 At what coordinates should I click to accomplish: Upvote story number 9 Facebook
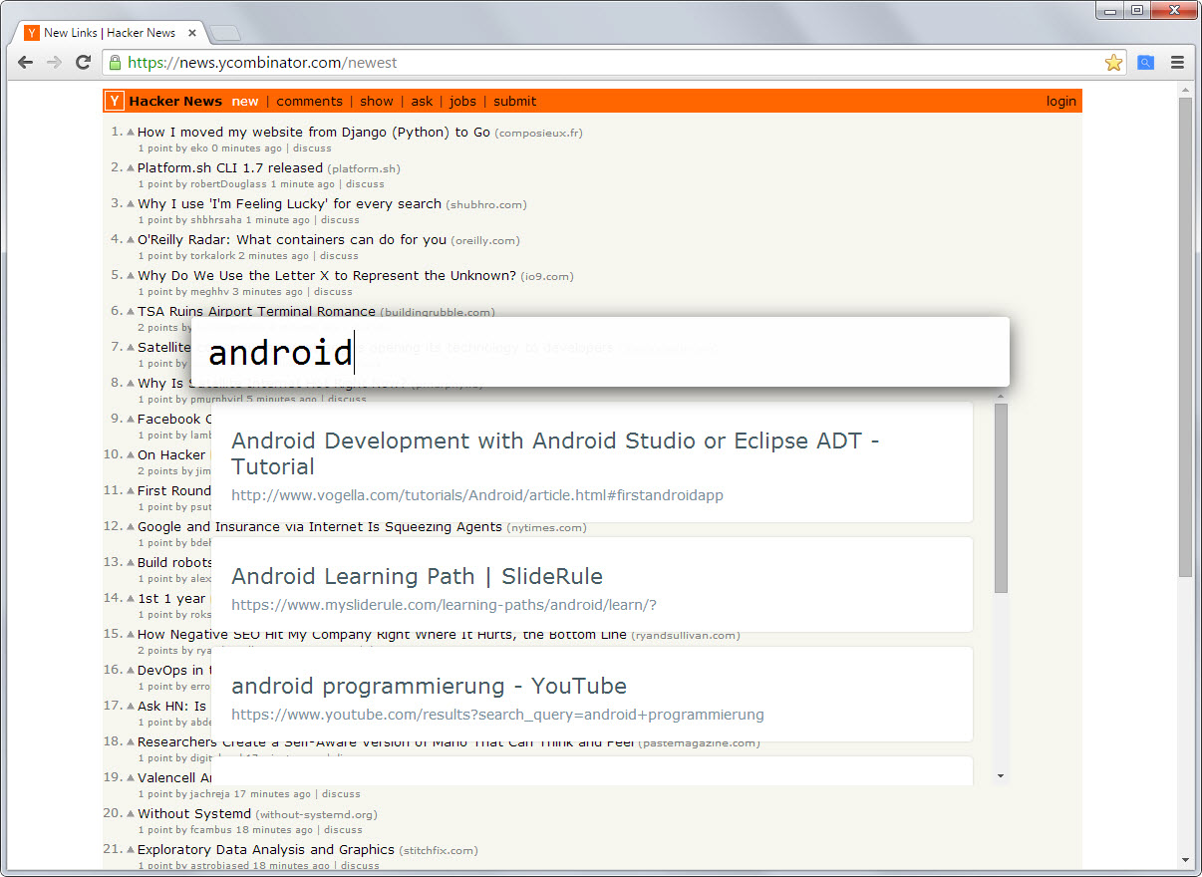pyautogui.click(x=130, y=419)
